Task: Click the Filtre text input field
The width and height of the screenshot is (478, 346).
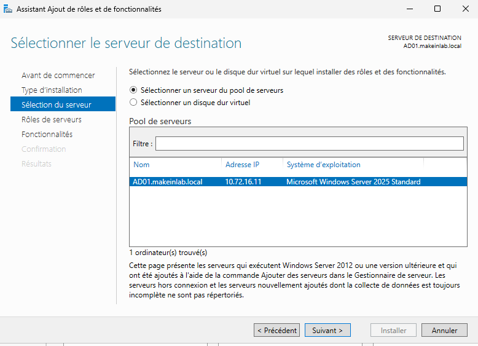Action: coord(309,143)
